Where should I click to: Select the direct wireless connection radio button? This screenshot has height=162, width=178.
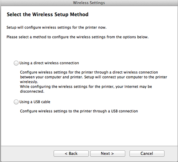(16, 63)
